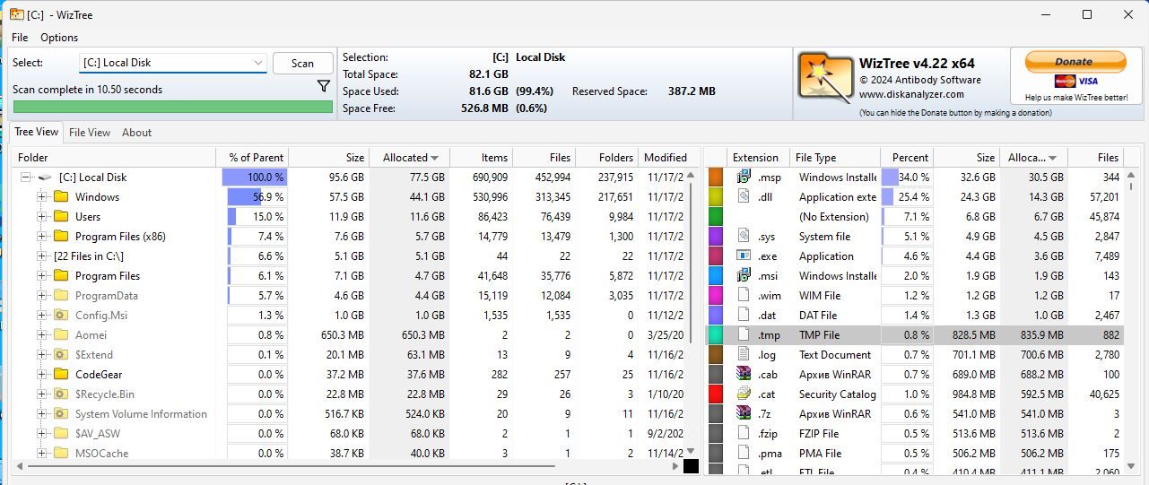Screen dimensions: 1149x485
Task: Click the red .cat color swatch
Action: (x=716, y=394)
